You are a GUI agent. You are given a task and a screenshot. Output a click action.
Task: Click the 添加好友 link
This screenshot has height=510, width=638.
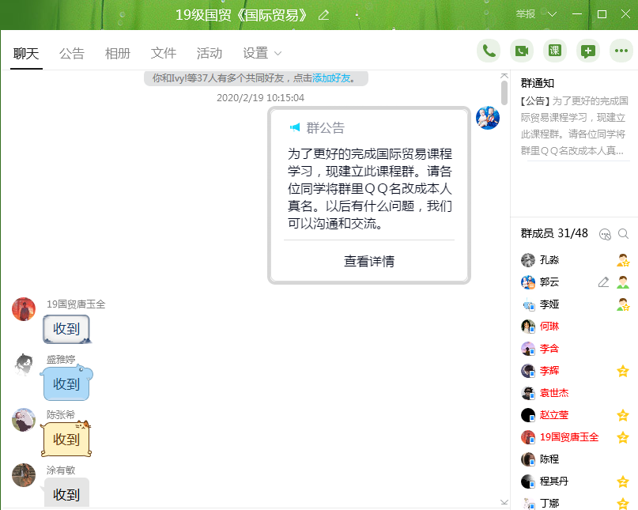point(331,78)
